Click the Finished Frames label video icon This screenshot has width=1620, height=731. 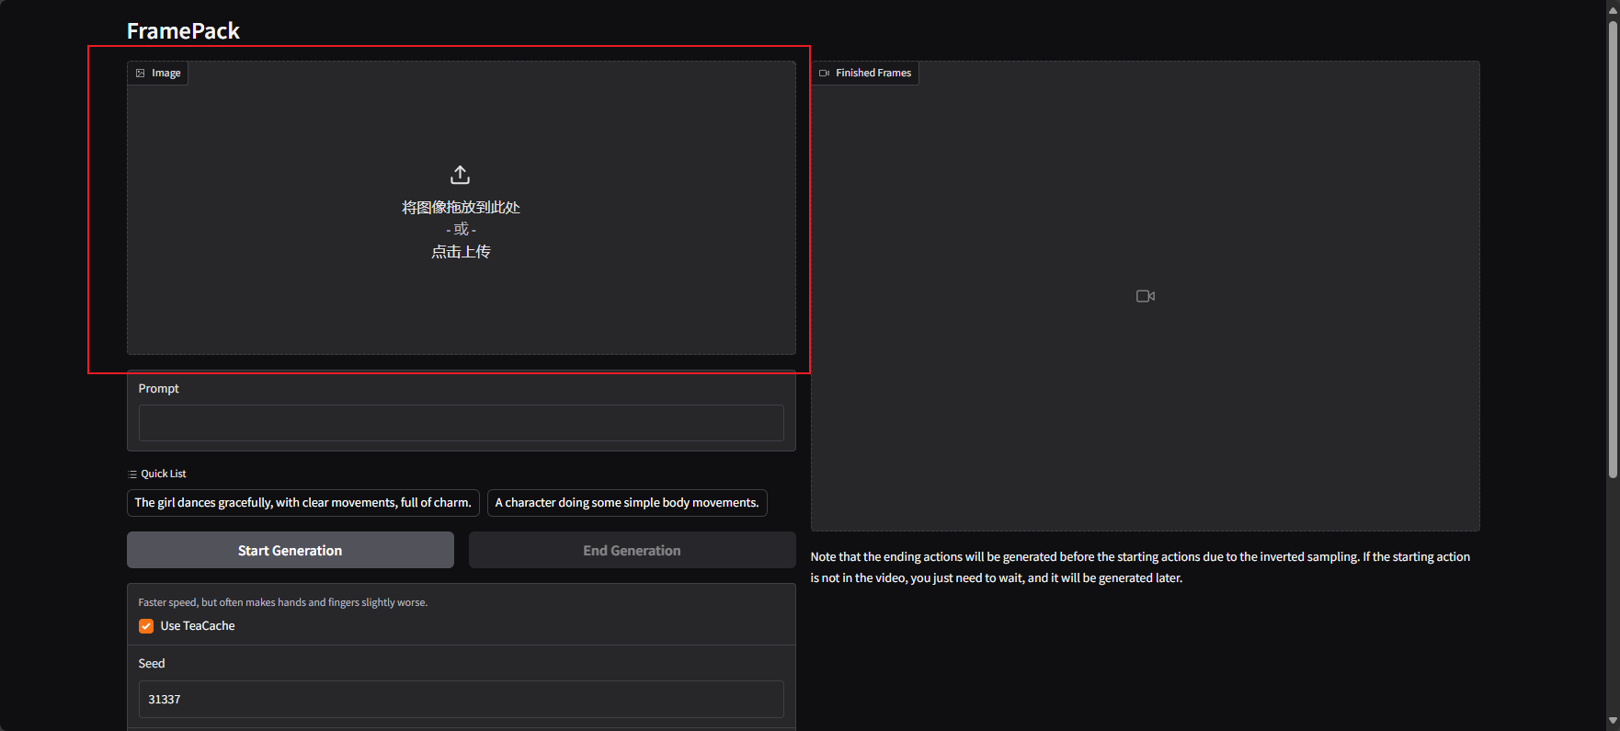coord(825,73)
